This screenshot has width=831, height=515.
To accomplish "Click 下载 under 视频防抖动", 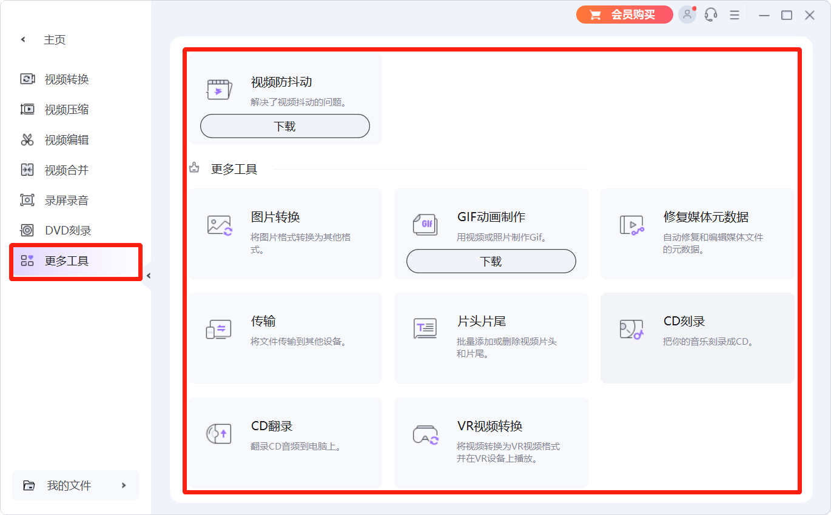I will tap(285, 126).
